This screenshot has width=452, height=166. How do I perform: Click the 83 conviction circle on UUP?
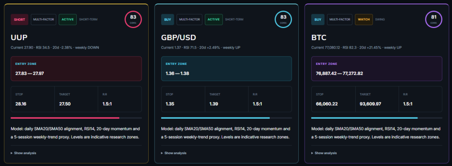pyautogui.click(x=133, y=19)
